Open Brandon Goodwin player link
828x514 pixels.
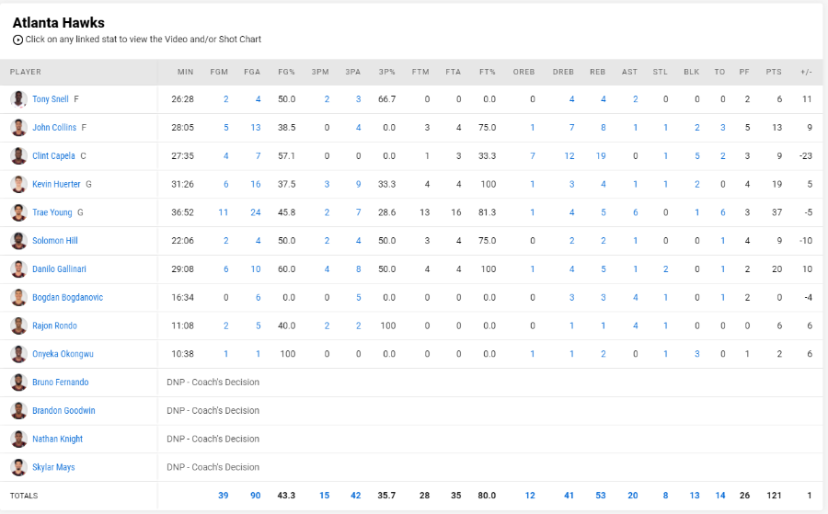coord(63,411)
